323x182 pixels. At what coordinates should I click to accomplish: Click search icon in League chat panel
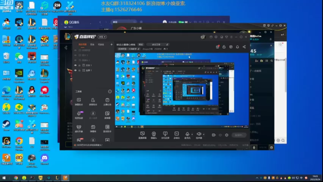[271, 61]
